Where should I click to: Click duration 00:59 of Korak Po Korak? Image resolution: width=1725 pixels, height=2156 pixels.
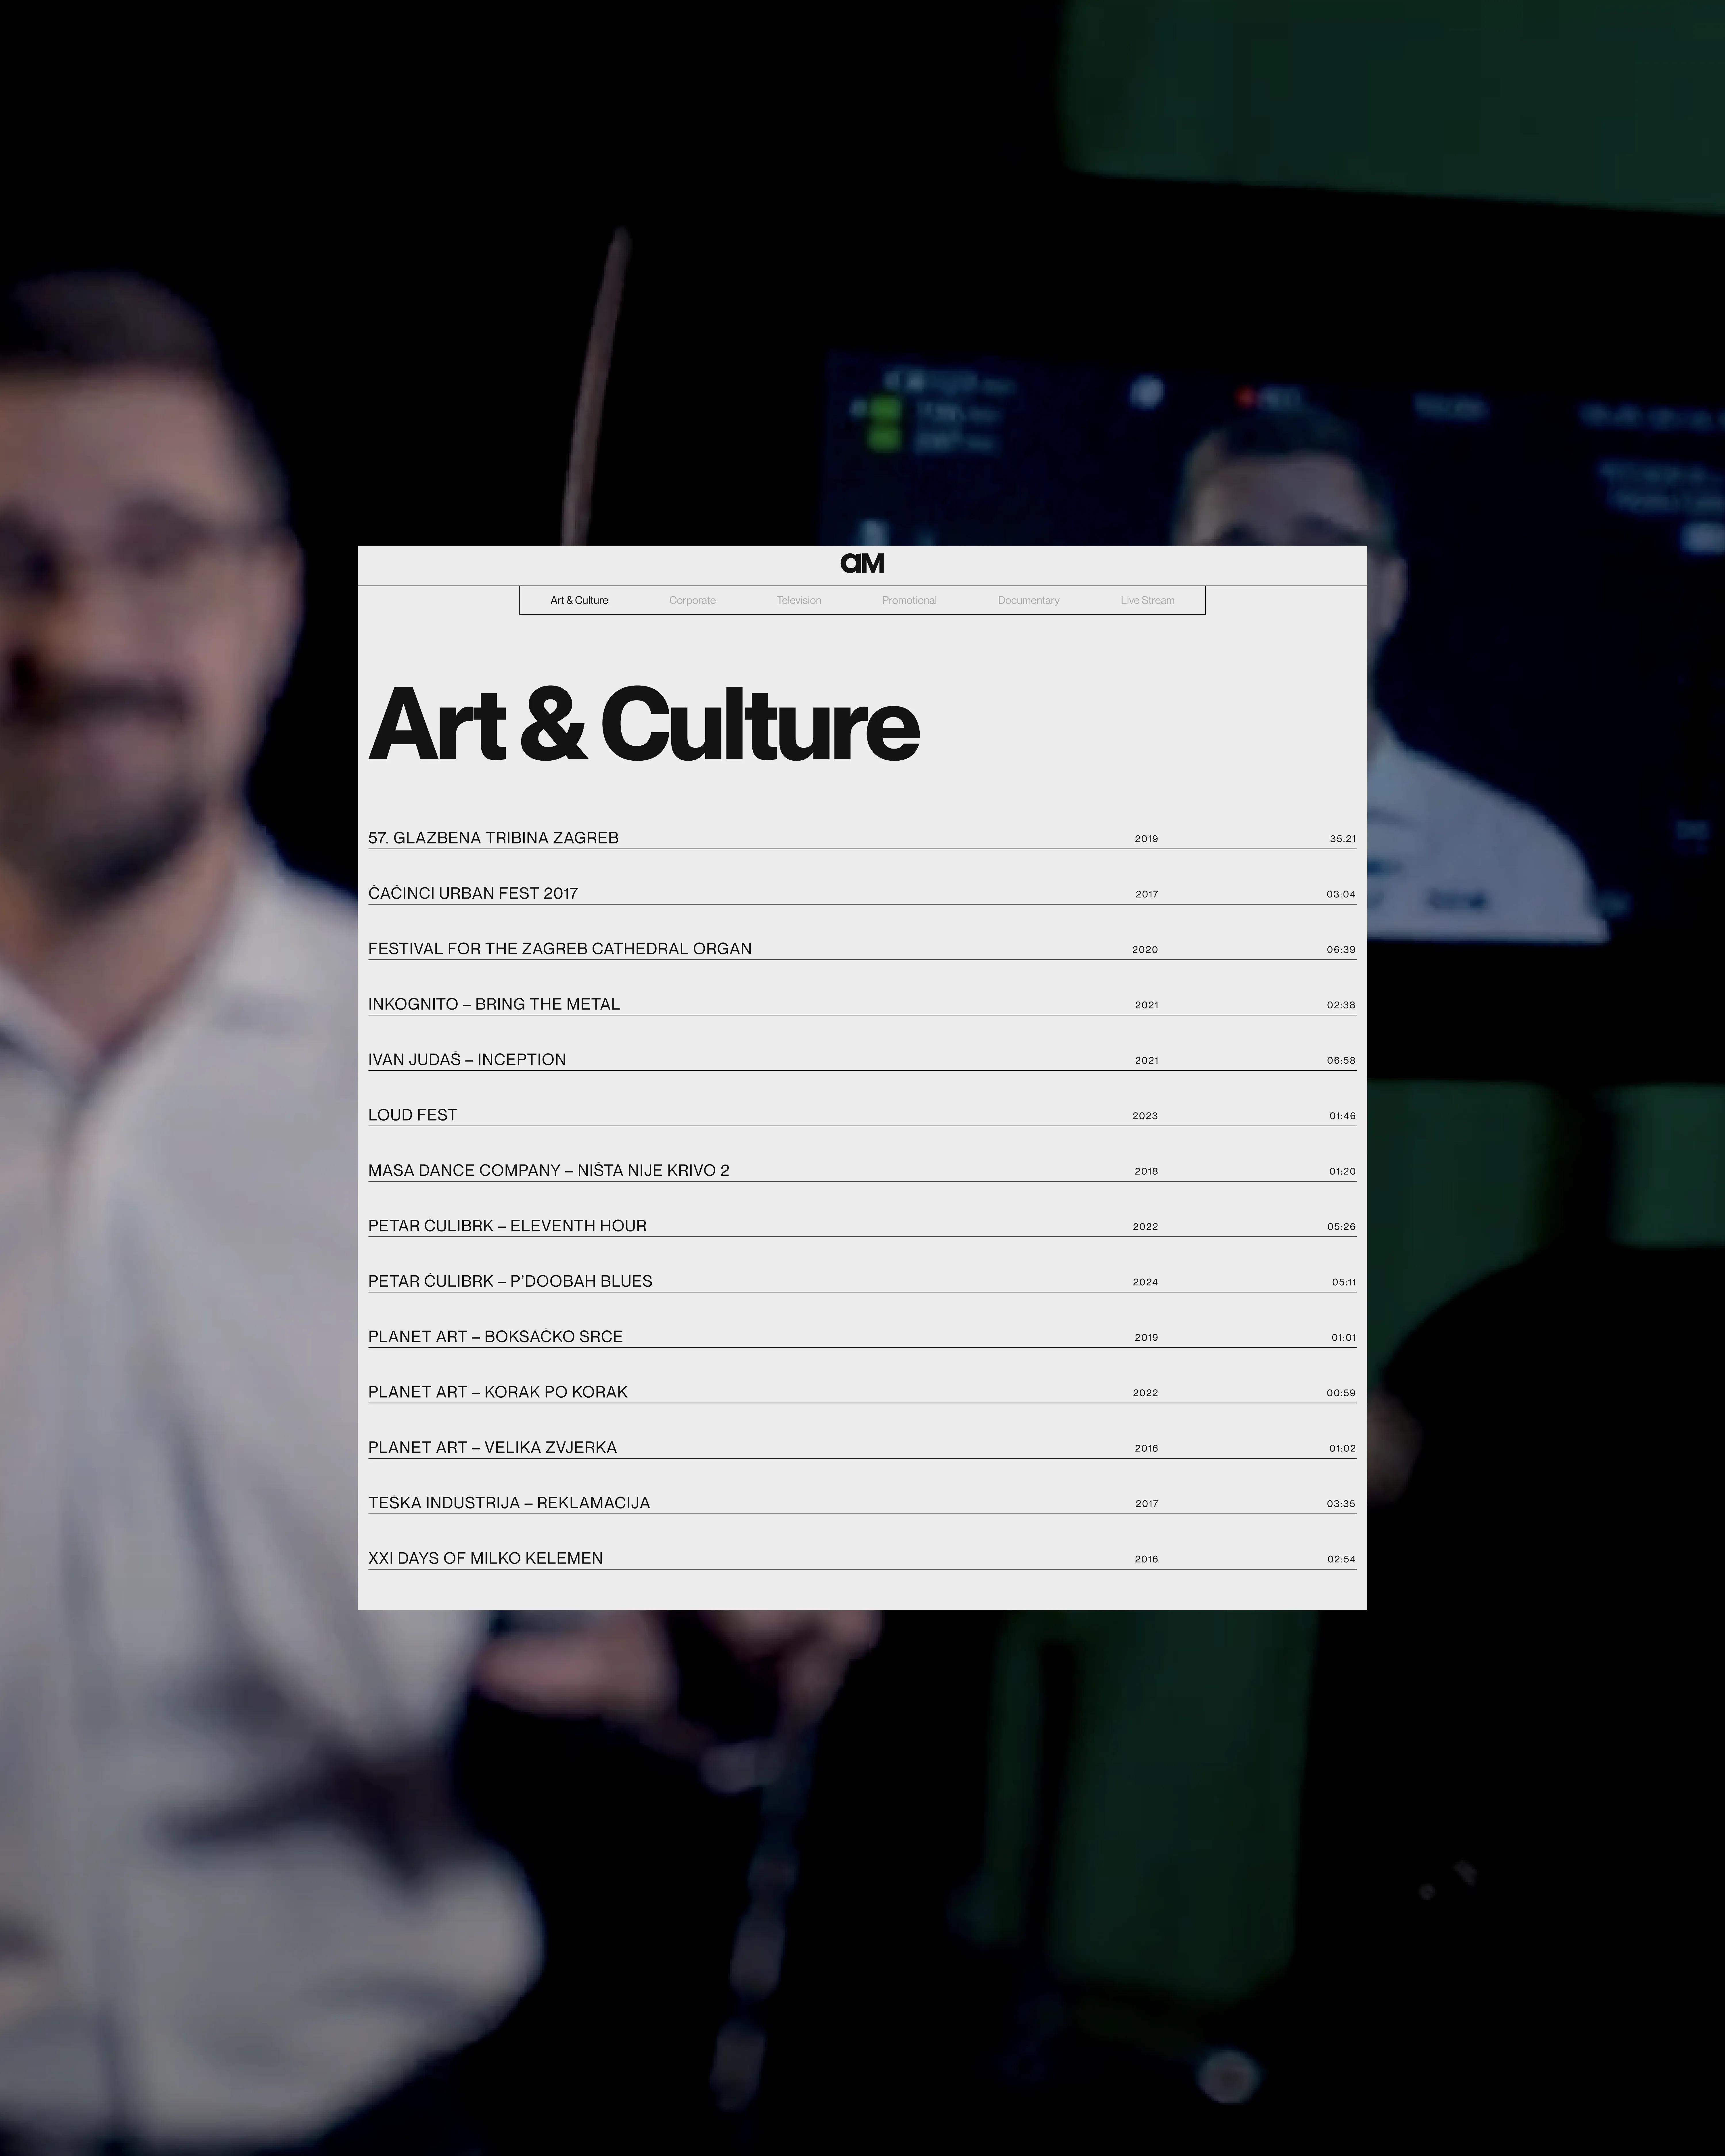pos(1341,1393)
